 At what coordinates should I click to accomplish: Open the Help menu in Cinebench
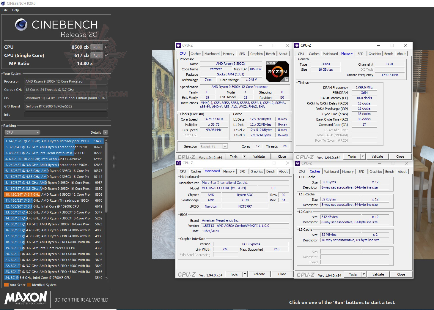pos(15,10)
